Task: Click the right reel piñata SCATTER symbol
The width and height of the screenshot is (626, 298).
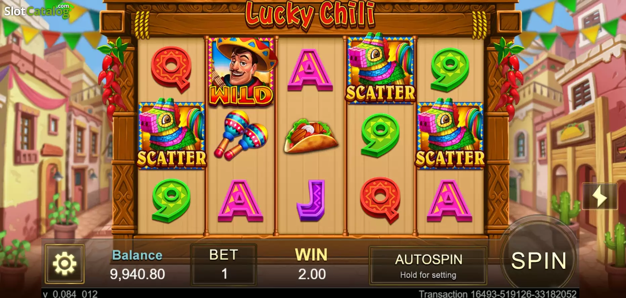Action: [x=450, y=134]
